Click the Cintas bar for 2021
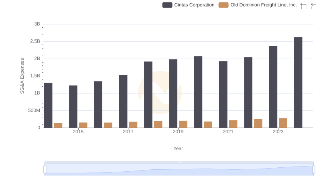Viewport: 321px width, 185px height. (x=223, y=95)
